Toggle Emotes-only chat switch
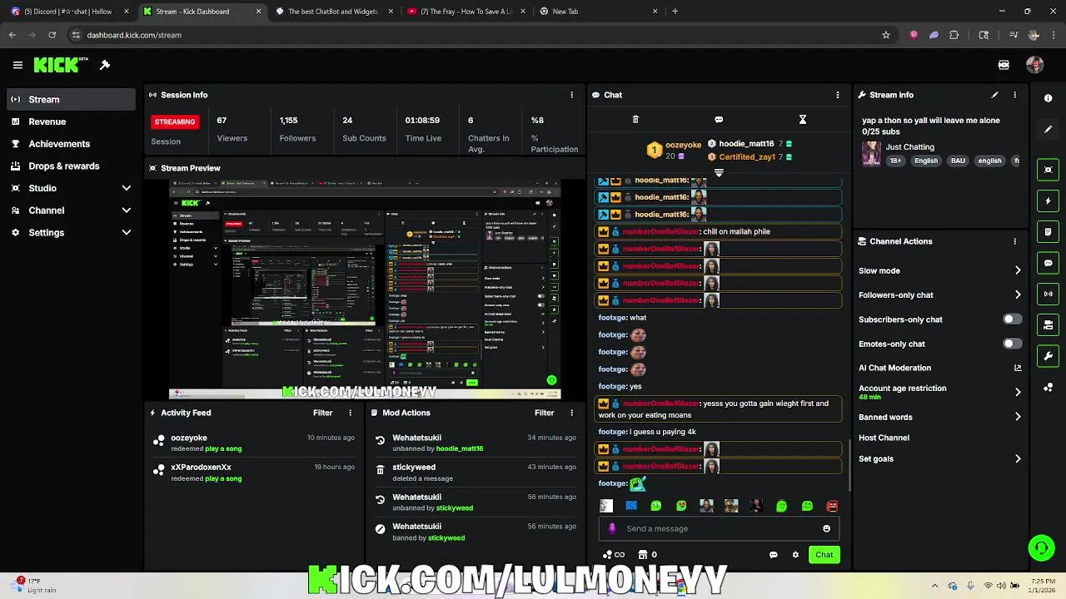1066x599 pixels. click(1012, 344)
